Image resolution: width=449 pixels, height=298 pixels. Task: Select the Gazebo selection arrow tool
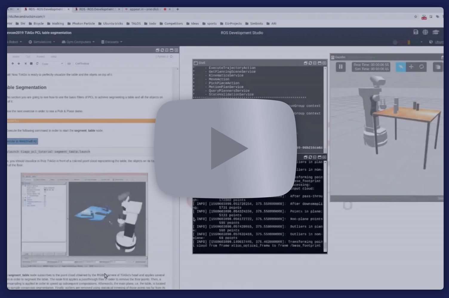click(401, 67)
